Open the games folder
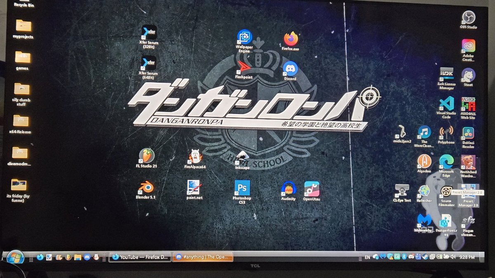 pos(22,60)
